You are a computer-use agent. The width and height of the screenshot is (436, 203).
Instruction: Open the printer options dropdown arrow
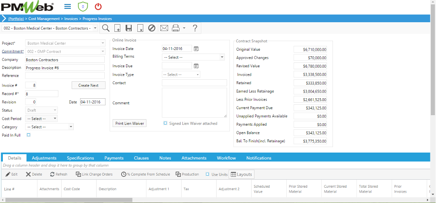pyautogui.click(x=184, y=28)
